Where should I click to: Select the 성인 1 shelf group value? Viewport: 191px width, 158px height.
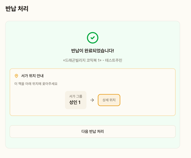coord(75,102)
